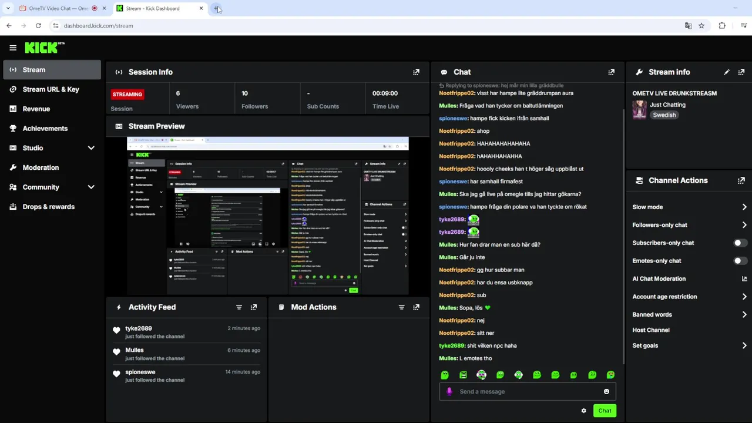Screen dimensions: 752x423
Task: Insert the first green blob emote
Action: tap(445, 375)
